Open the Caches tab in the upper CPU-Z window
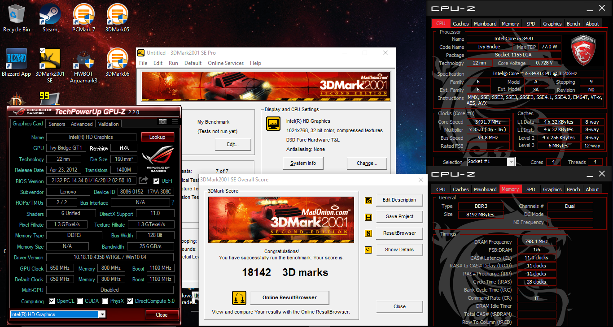 [461, 24]
